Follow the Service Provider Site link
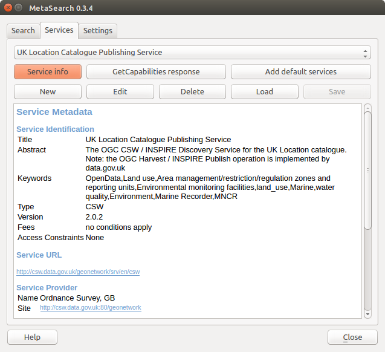Screen dimensions: 385x352 coord(91,308)
